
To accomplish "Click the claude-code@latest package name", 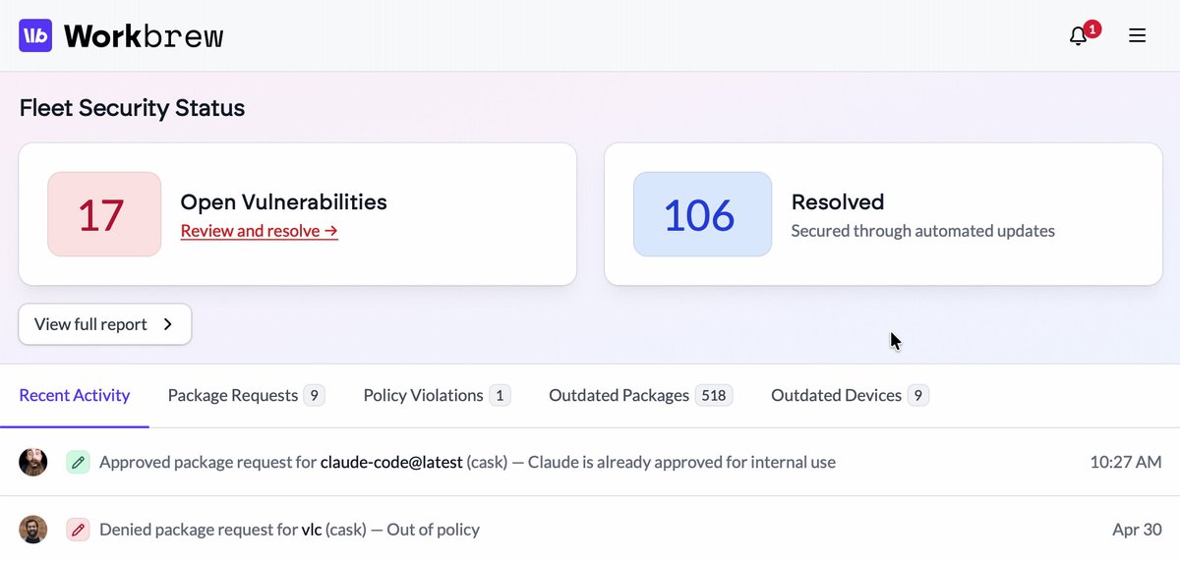I will point(391,462).
